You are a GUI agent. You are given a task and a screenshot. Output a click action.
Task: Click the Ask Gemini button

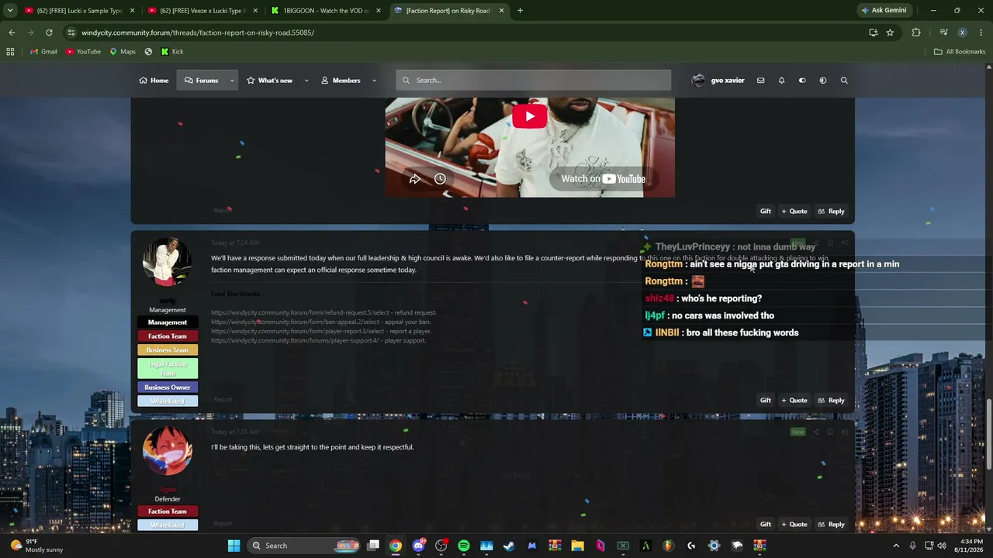click(x=884, y=11)
